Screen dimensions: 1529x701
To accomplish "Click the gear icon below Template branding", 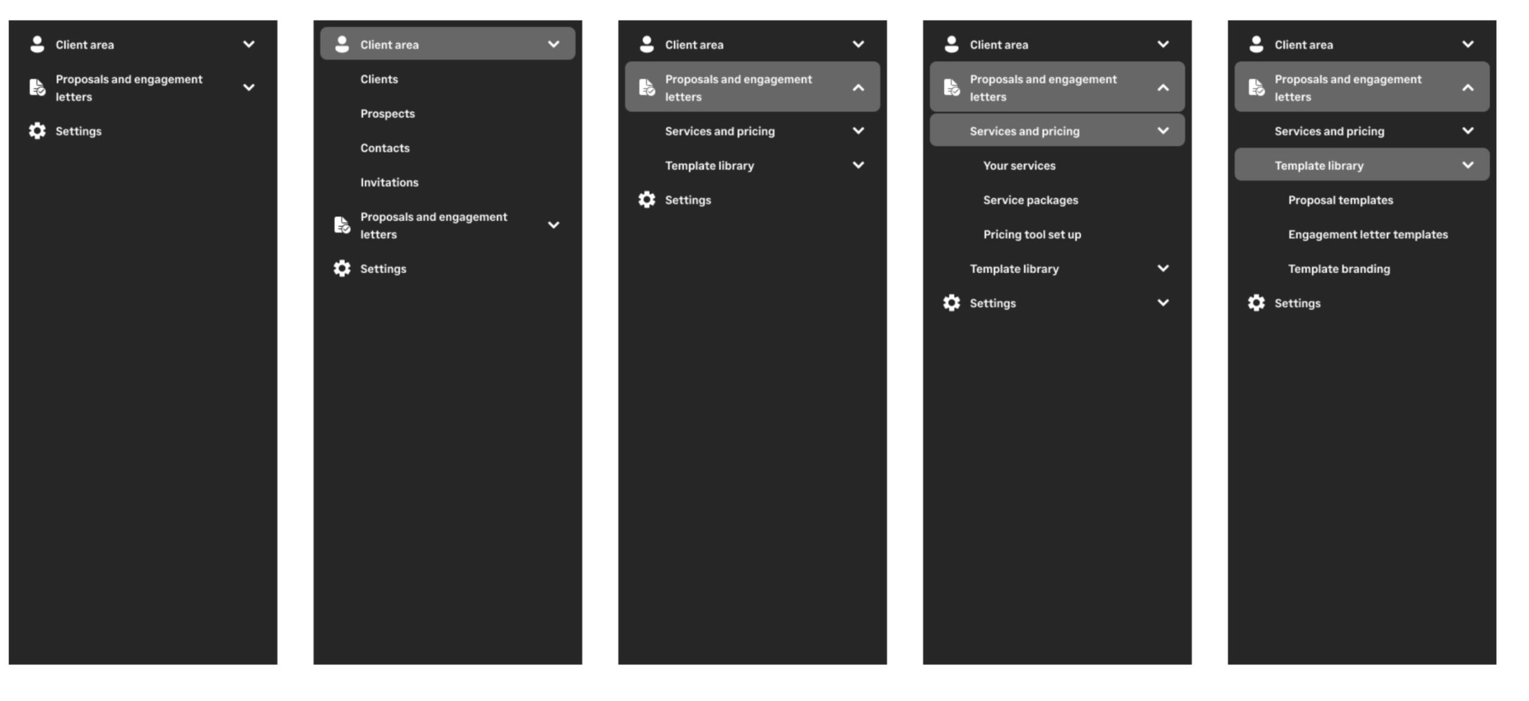I will click(x=1256, y=303).
